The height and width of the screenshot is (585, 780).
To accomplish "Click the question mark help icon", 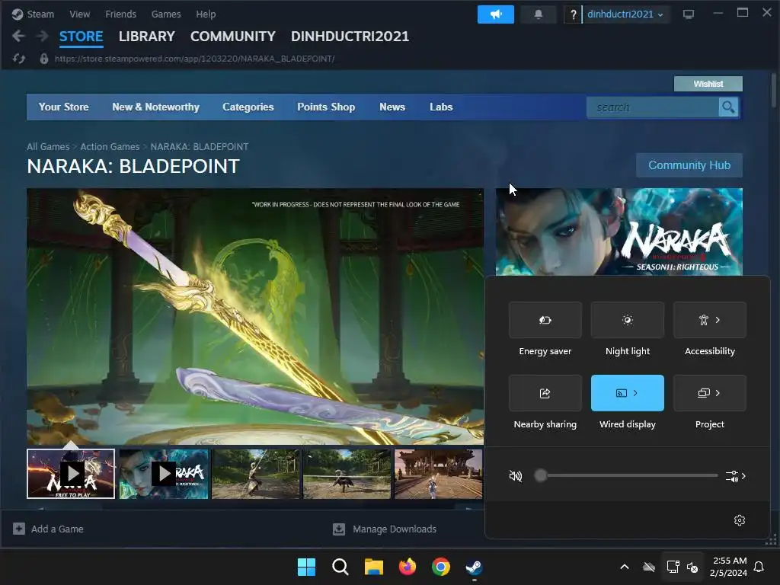I will (573, 14).
